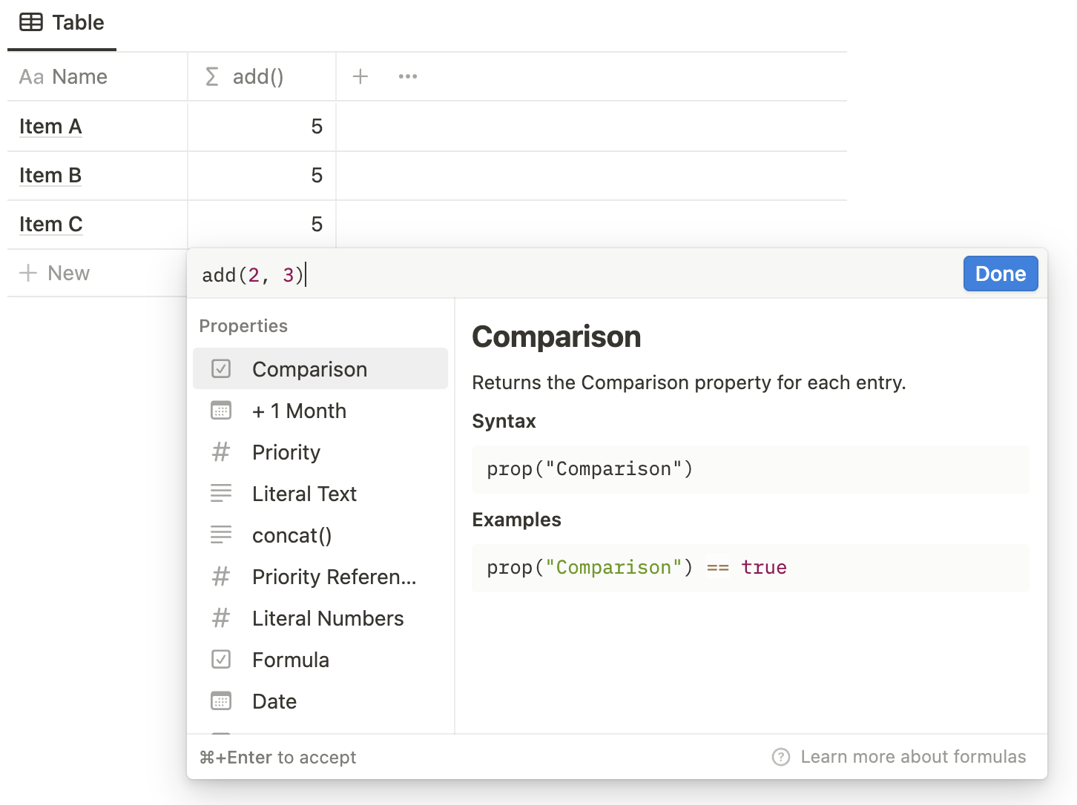This screenshot has width=1077, height=805.
Task: Click the help question mark icon
Action: pos(780,757)
